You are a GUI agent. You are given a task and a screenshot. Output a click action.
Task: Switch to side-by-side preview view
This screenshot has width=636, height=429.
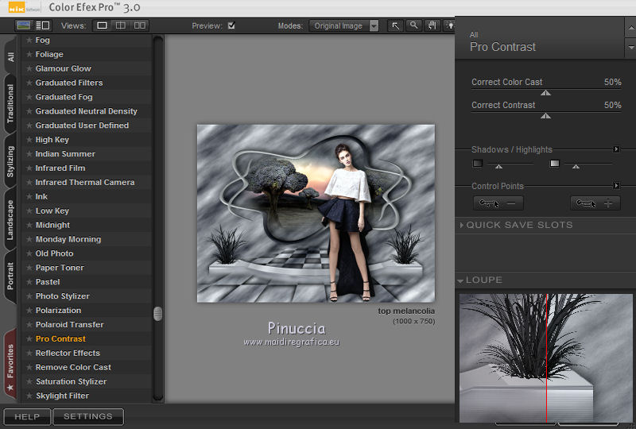tap(139, 25)
